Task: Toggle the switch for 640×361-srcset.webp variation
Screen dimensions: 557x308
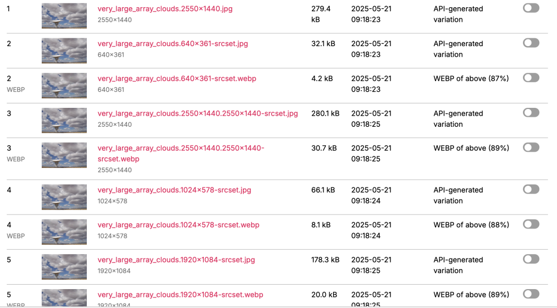Action: (x=531, y=78)
